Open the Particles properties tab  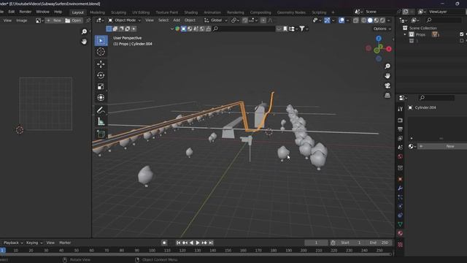tap(401, 197)
